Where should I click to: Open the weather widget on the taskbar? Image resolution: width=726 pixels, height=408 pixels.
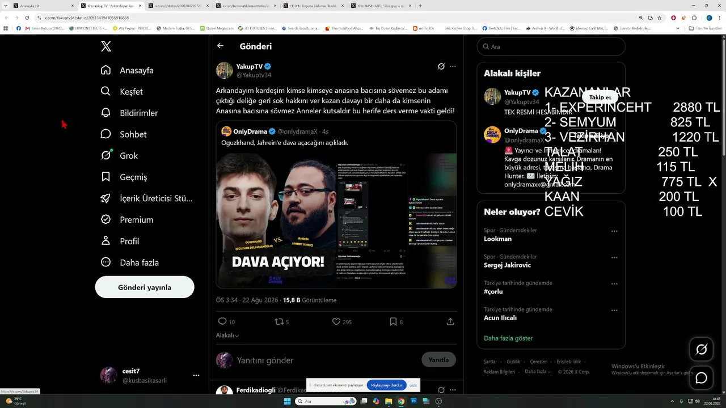click(x=16, y=401)
